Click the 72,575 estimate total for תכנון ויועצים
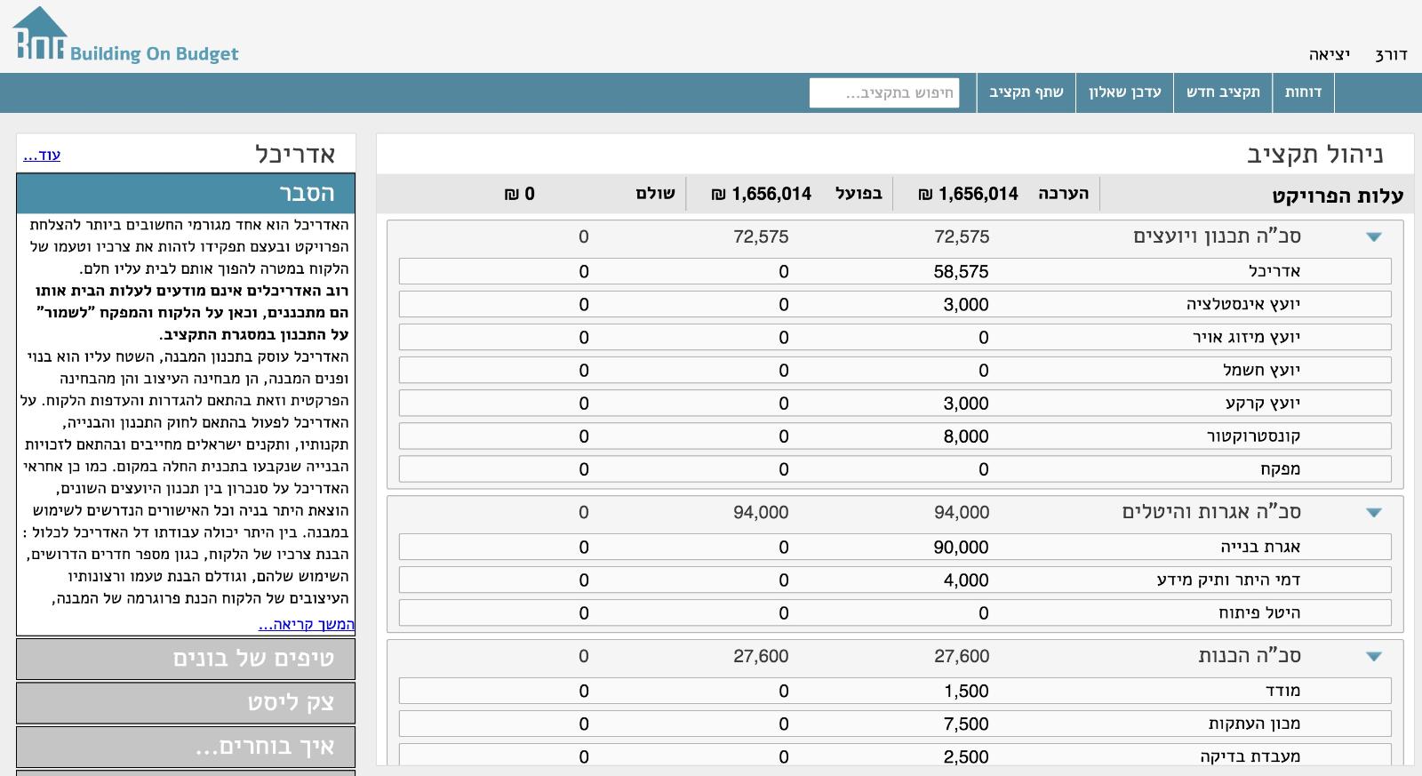 962,237
